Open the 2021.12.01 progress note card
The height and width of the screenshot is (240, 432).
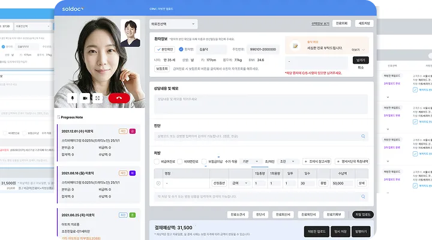pos(98,143)
